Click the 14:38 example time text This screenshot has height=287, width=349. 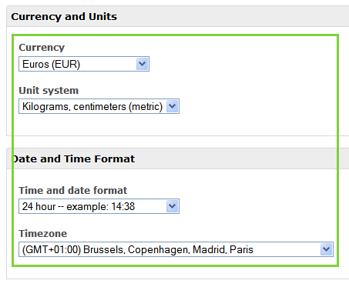pyautogui.click(x=123, y=206)
